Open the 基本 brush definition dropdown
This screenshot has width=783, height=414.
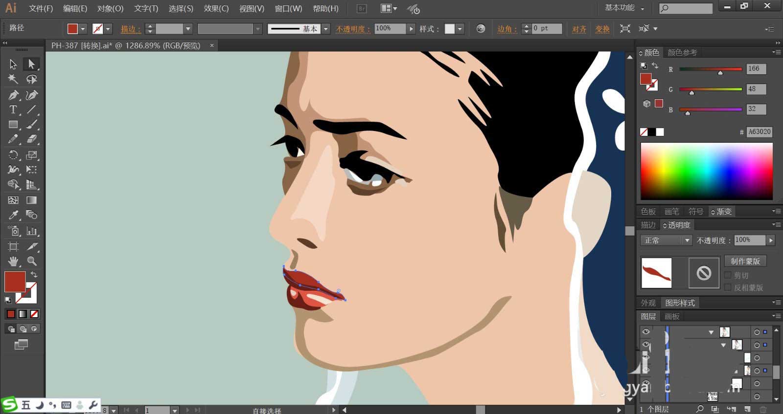[326, 29]
